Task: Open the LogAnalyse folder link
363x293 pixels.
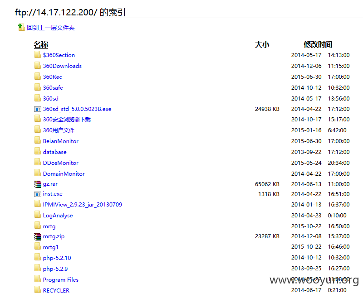Action: coord(58,216)
